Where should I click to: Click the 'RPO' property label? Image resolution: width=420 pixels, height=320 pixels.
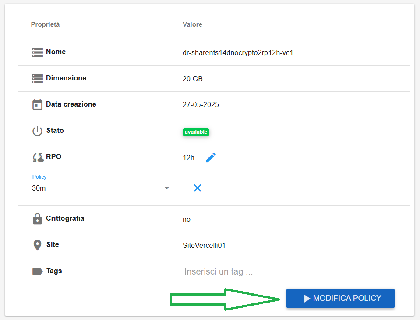point(53,157)
